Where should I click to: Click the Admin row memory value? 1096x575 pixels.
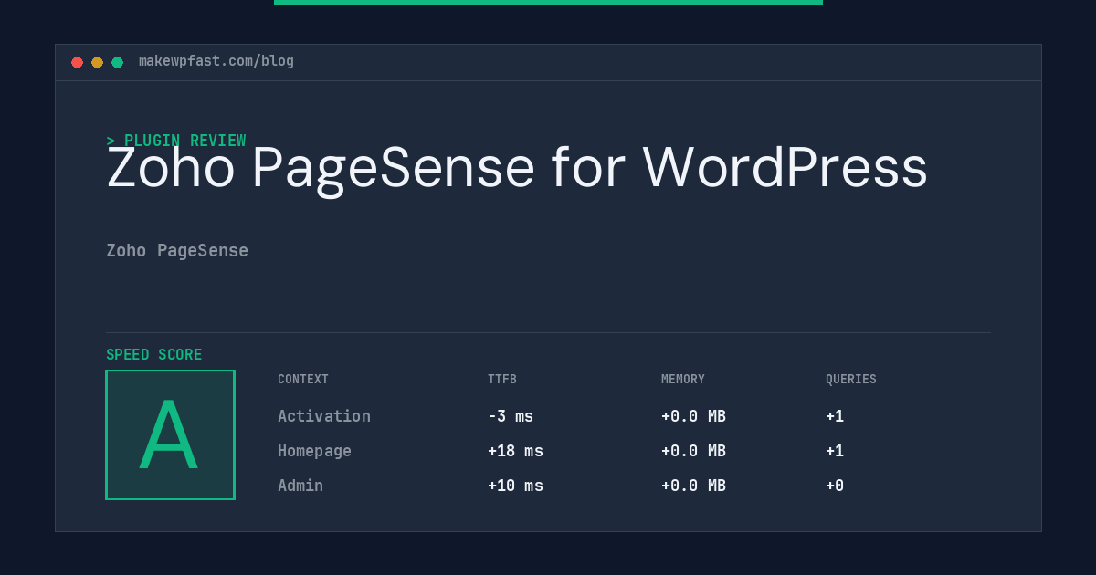[x=693, y=486]
